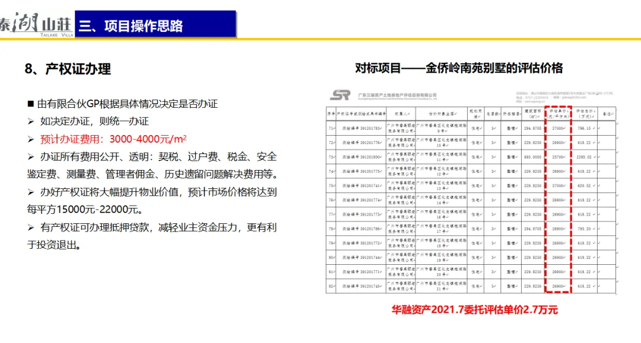Click the 评估总价 (万元) column header

585,113
